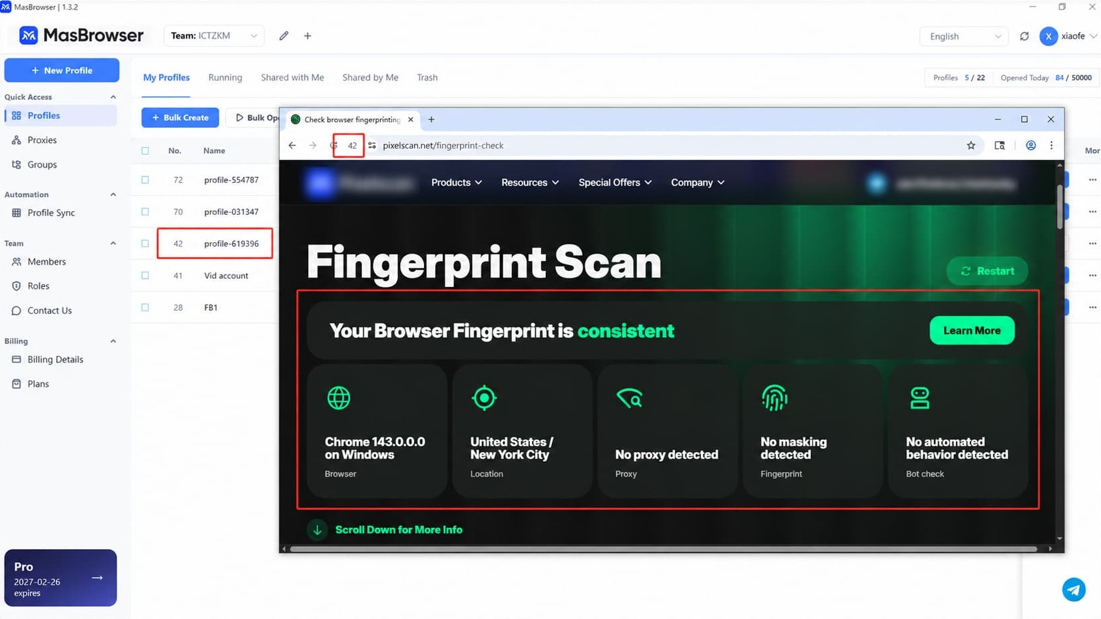Expand the Resources menu on pixelscan
The image size is (1101, 619).
pyautogui.click(x=531, y=182)
